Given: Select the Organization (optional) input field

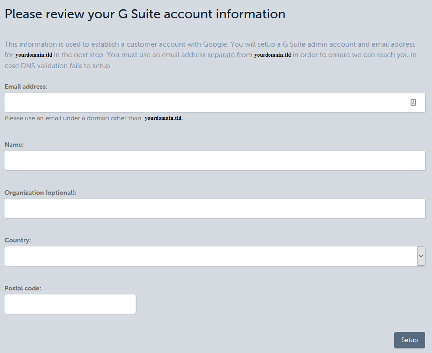Looking at the screenshot, I should pos(215,209).
